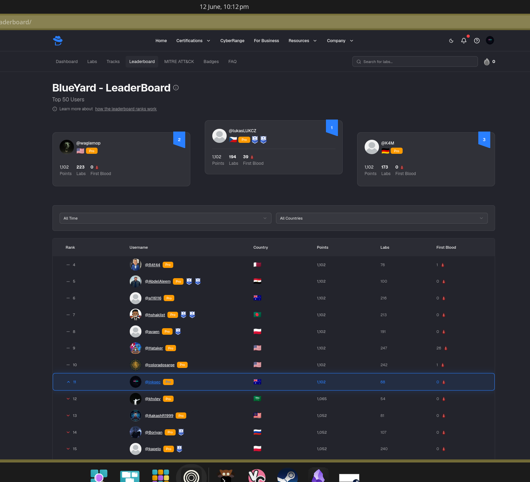
Task: Go to Home in top navigation
Action: (x=161, y=41)
